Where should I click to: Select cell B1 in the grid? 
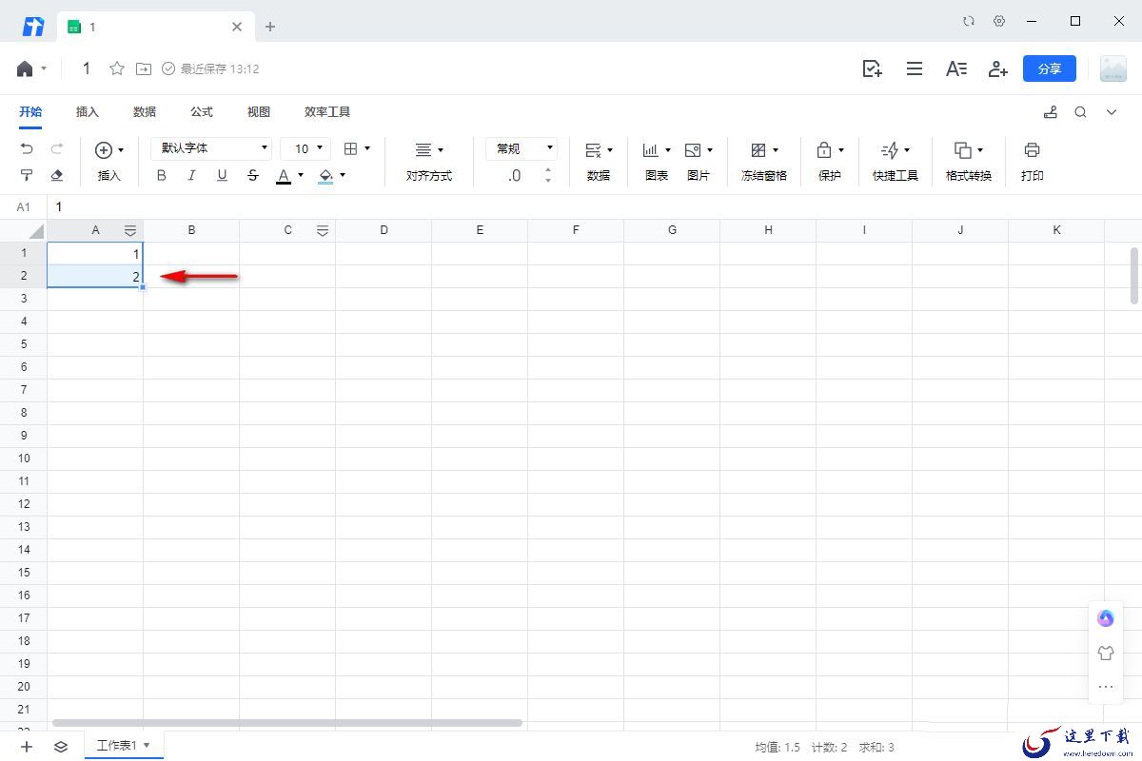pos(191,253)
